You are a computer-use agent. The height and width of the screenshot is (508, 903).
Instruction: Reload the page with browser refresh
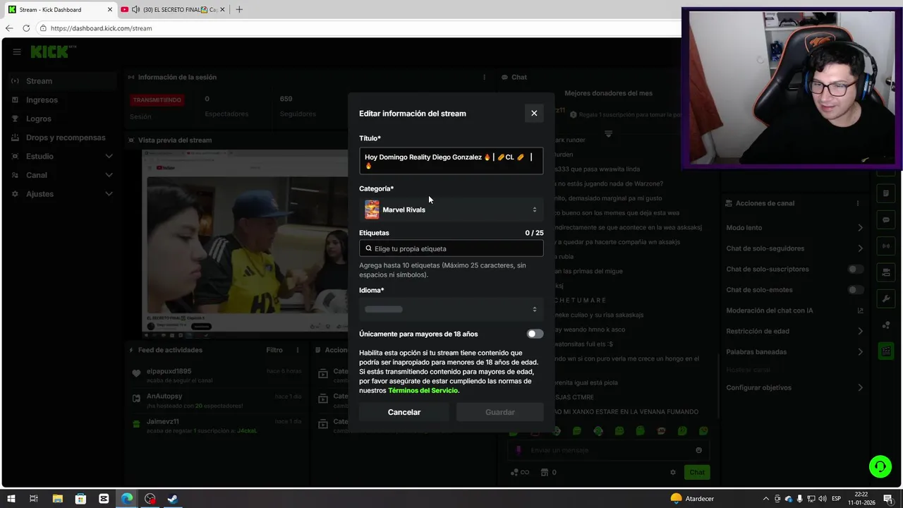26,28
